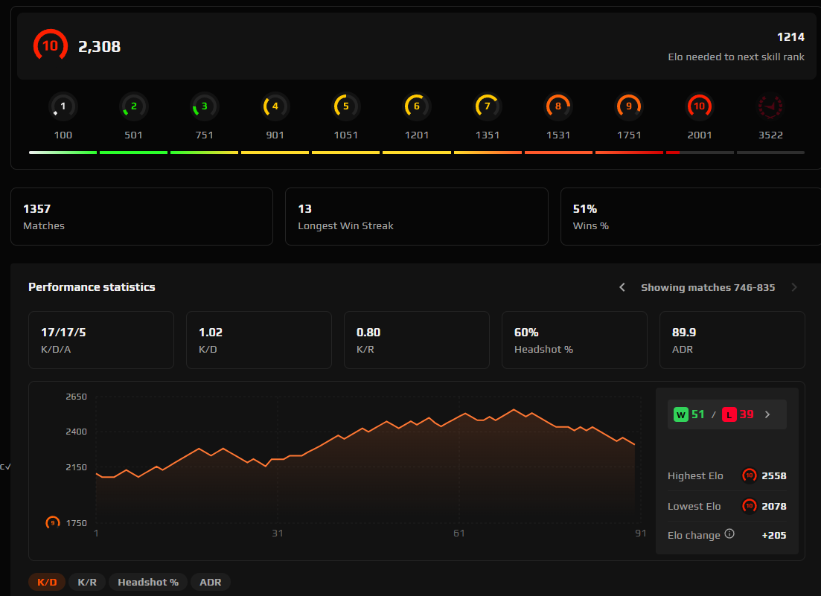
Task: Click the rank icon next to Highest Elo 2558
Action: [x=750, y=475]
